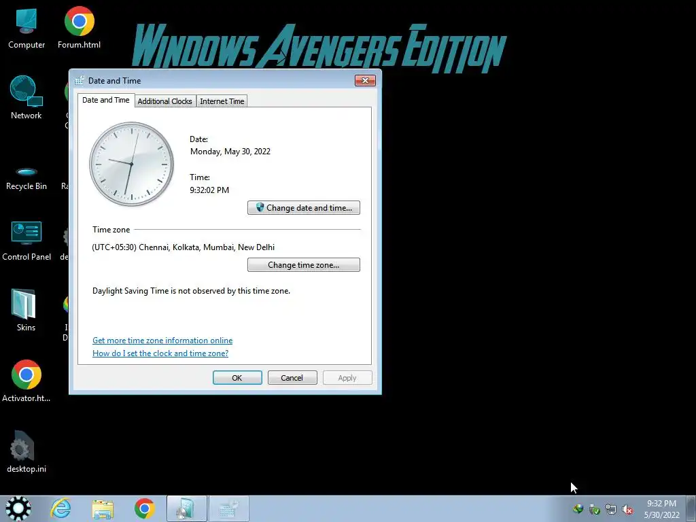Open the Computer desktop icon
The width and height of the screenshot is (696, 522).
[x=27, y=28]
